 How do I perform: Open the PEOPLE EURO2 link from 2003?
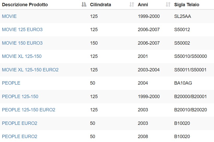click(x=20, y=123)
